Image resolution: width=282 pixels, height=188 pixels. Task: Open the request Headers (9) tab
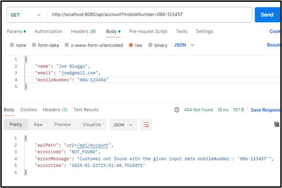[83, 31]
